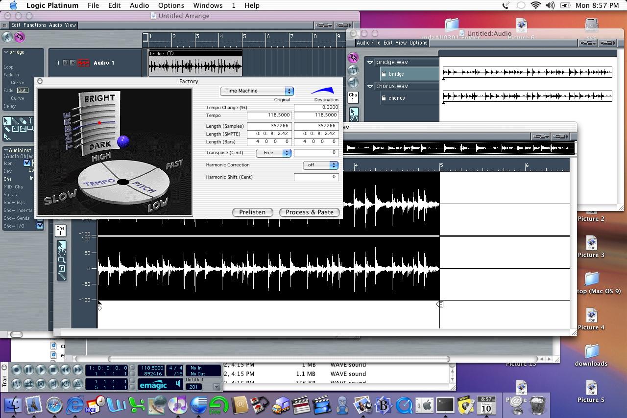The width and height of the screenshot is (627, 418).
Task: Click the Play button in the transport bar
Action: [41, 370]
